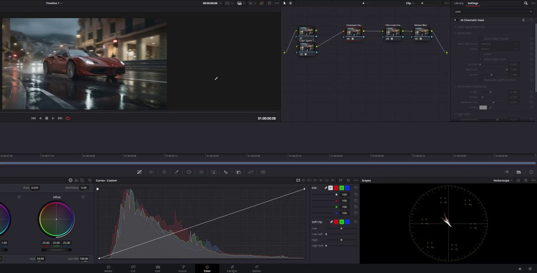Select the green G channel Edit button
This screenshot has width=537, height=273.
[x=341, y=188]
